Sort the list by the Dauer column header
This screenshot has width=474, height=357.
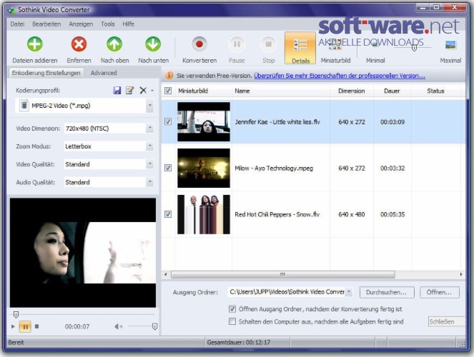pos(392,91)
